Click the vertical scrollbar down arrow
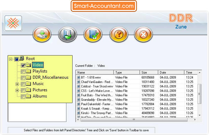209x135 pixels. pyautogui.click(x=200, y=115)
